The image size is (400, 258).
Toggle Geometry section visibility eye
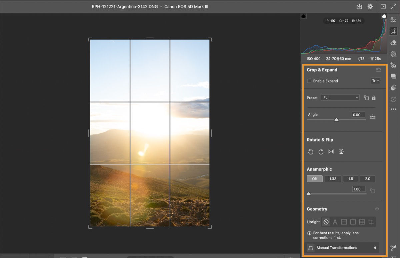tap(377, 209)
